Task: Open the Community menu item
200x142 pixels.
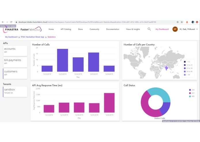Action: pos(94,29)
